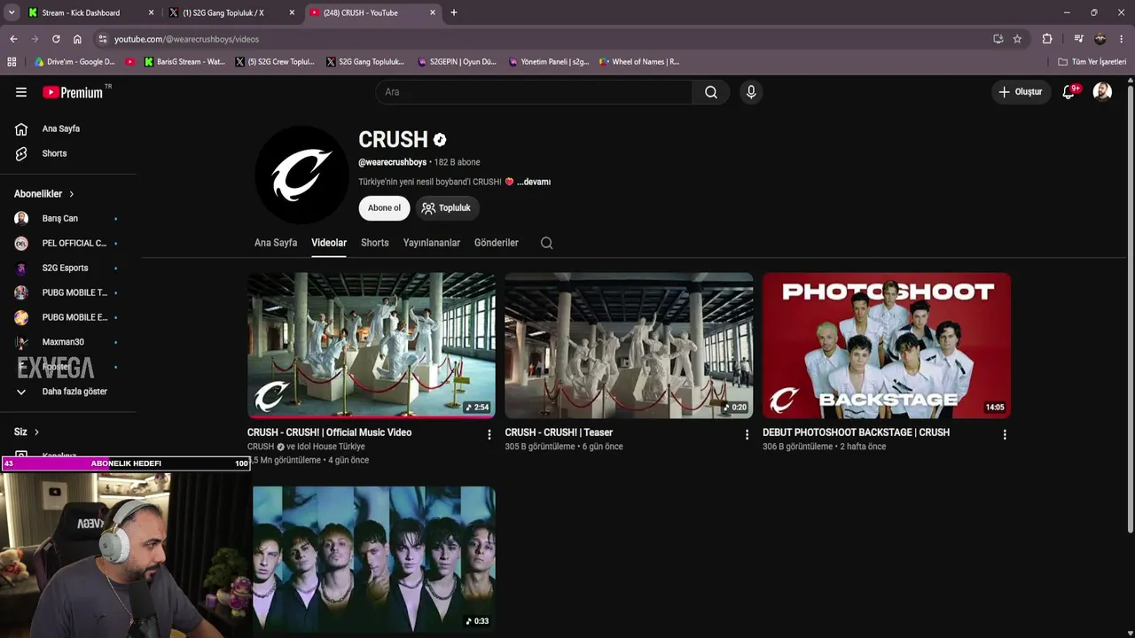Screen dimensions: 1135x638
Task: Click the CRUSH channel profile picture
Action: pyautogui.click(x=301, y=175)
